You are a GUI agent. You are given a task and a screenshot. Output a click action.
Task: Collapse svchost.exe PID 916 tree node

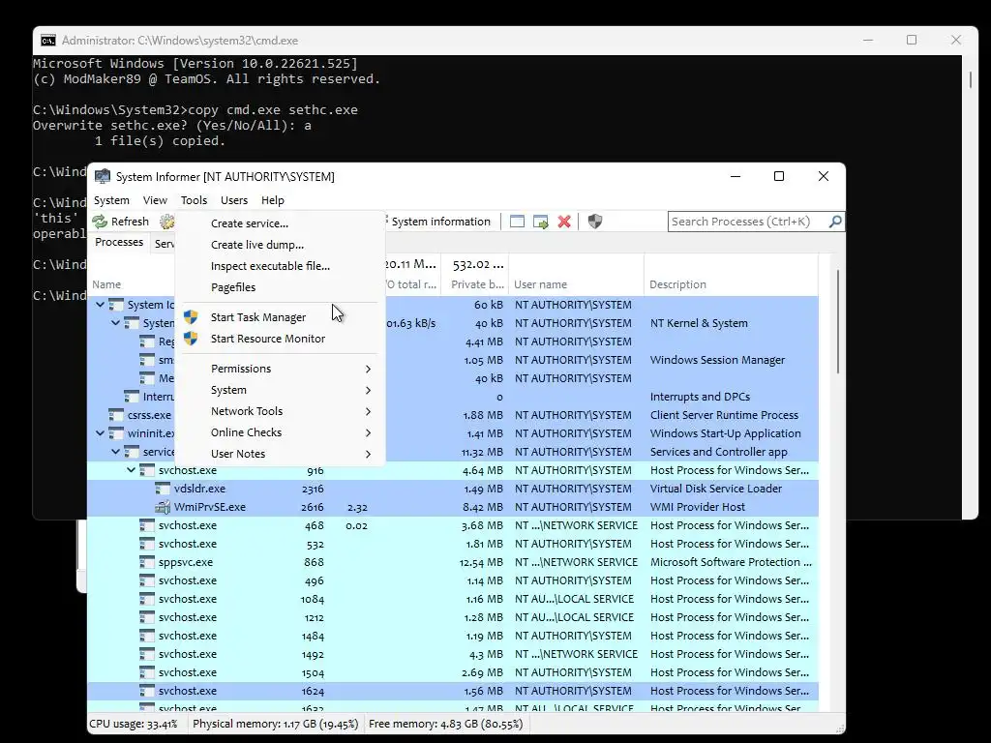click(x=131, y=470)
